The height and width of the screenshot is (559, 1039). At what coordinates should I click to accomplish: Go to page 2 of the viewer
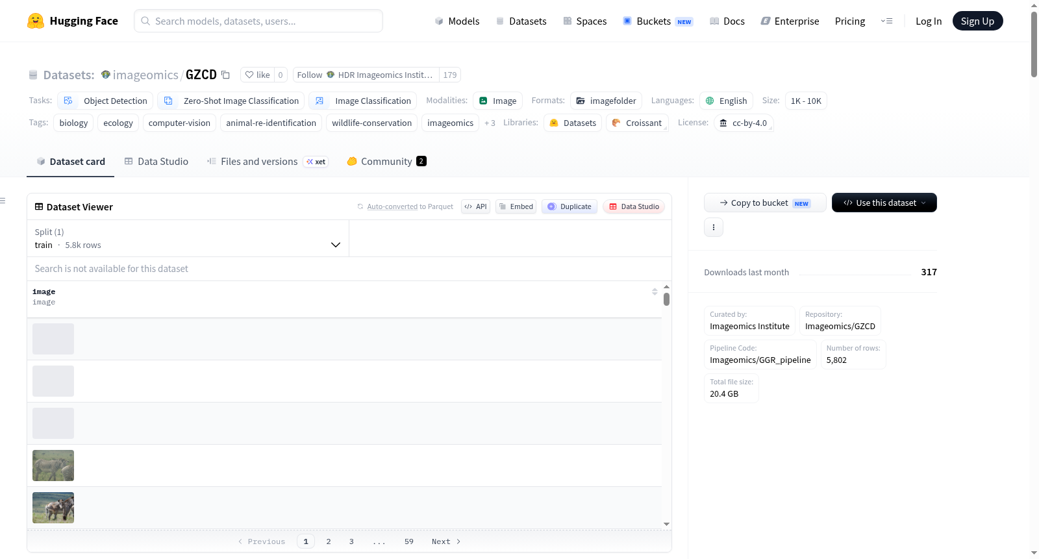pos(329,541)
